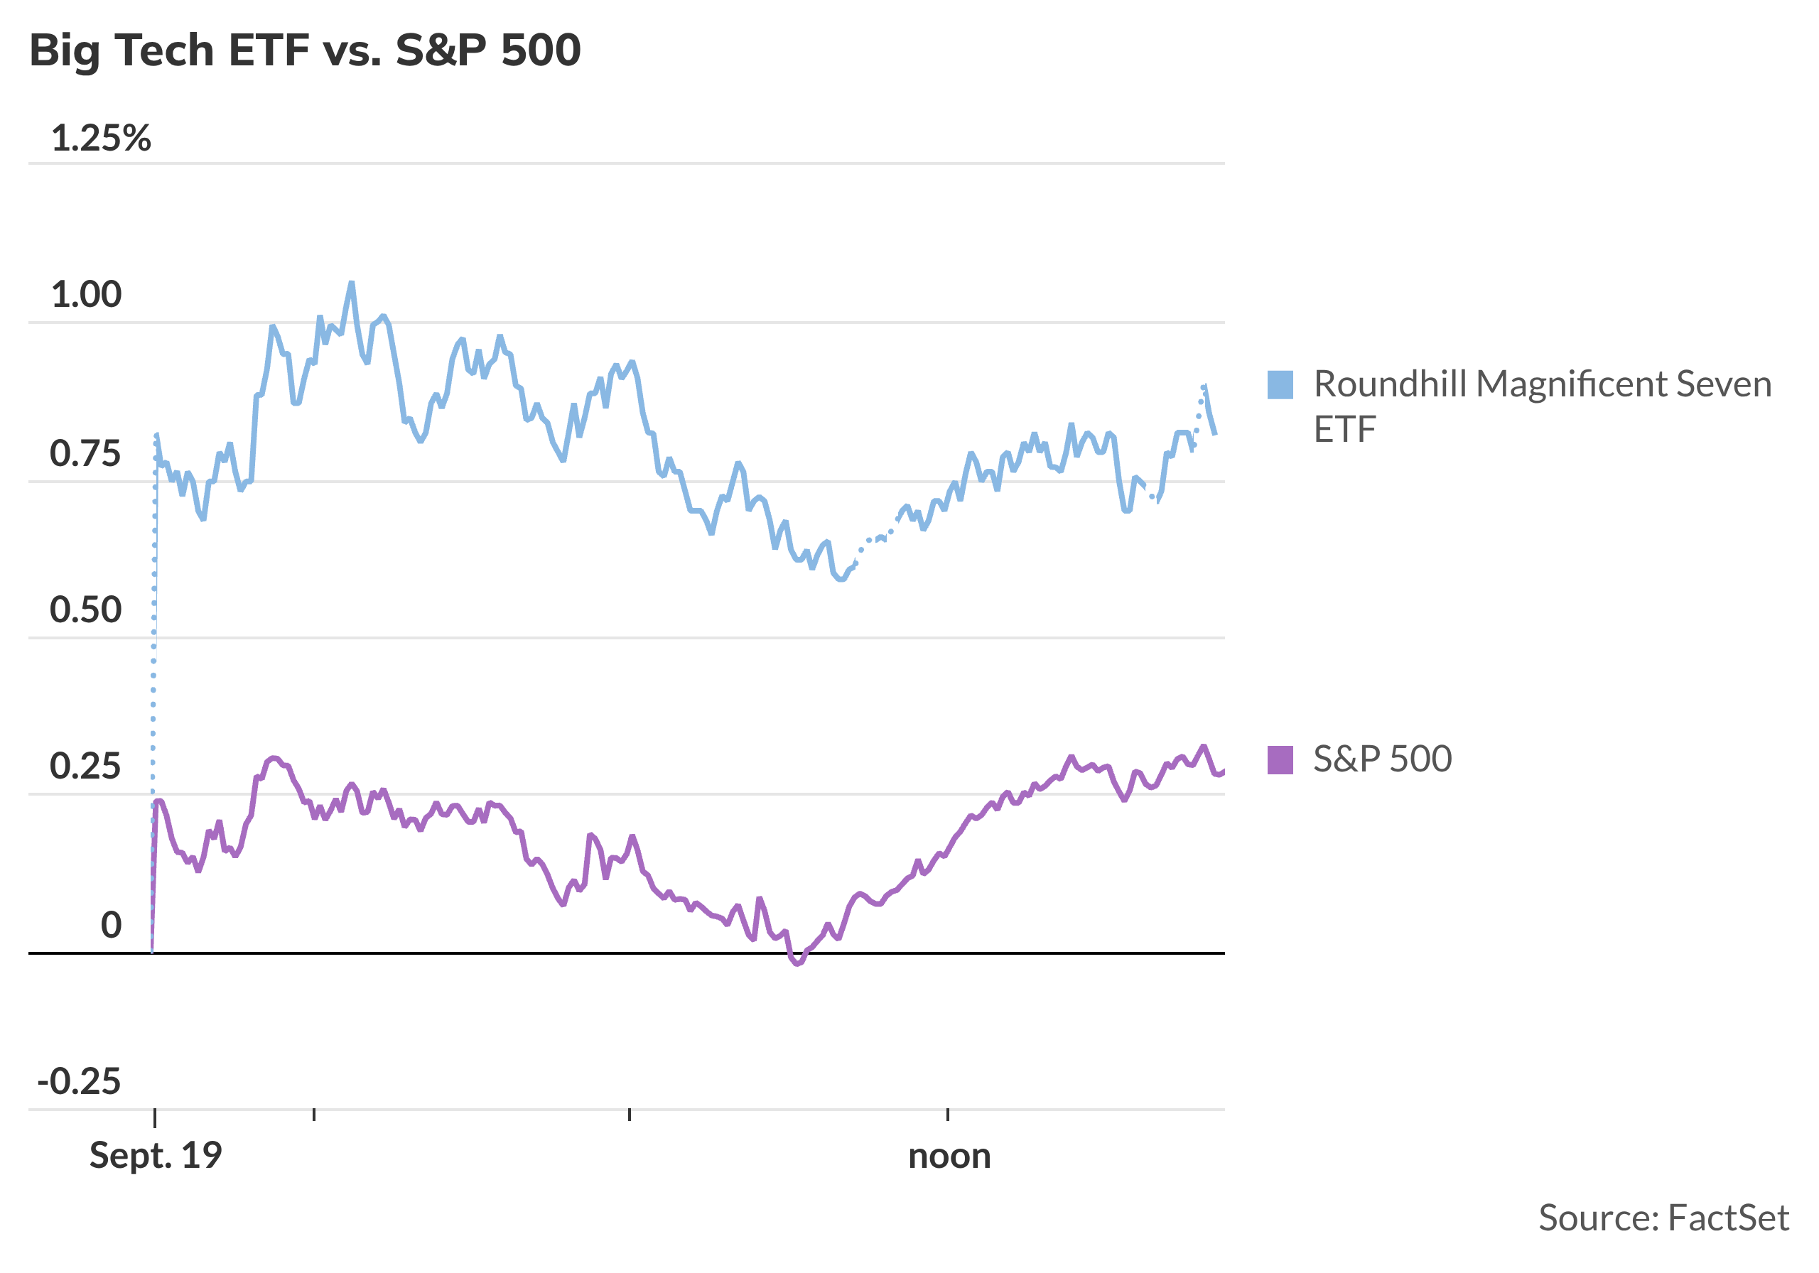Click the Sept. 19 x-axis label
This screenshot has height=1273, width=1819.
(156, 1156)
